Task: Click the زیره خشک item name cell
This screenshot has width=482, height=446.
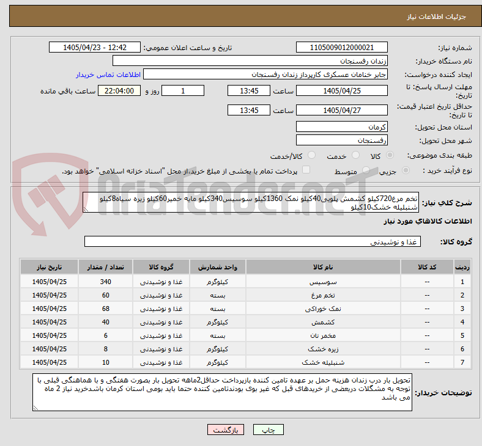Action: click(323, 349)
